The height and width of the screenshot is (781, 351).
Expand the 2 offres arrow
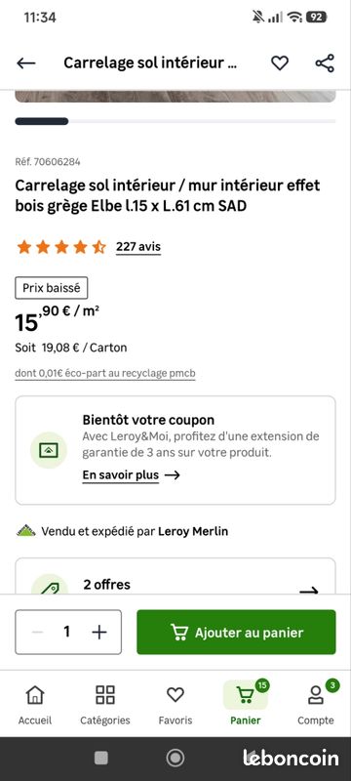pyautogui.click(x=308, y=591)
